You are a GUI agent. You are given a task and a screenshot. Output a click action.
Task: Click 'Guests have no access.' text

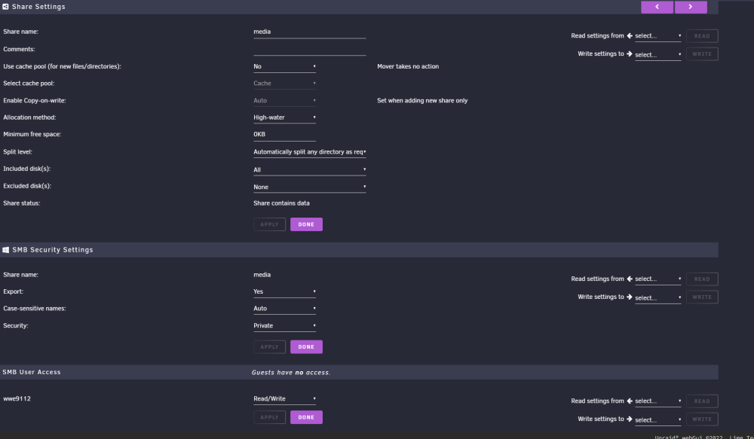pyautogui.click(x=291, y=372)
